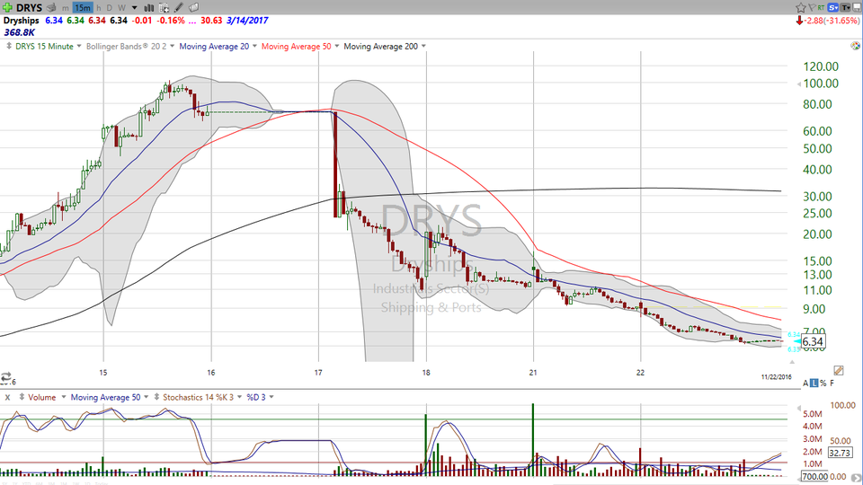Click the 368.8K volume value
Image resolution: width=863 pixels, height=485 pixels.
coord(19,32)
